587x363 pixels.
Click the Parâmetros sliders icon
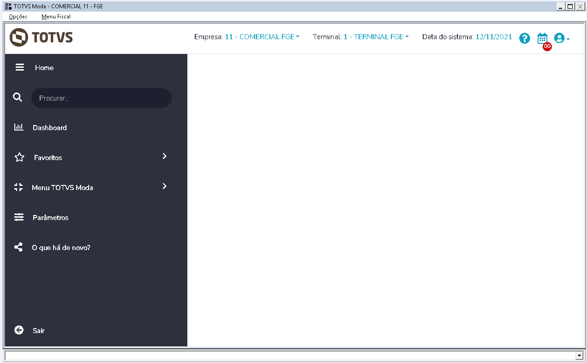pyautogui.click(x=19, y=217)
